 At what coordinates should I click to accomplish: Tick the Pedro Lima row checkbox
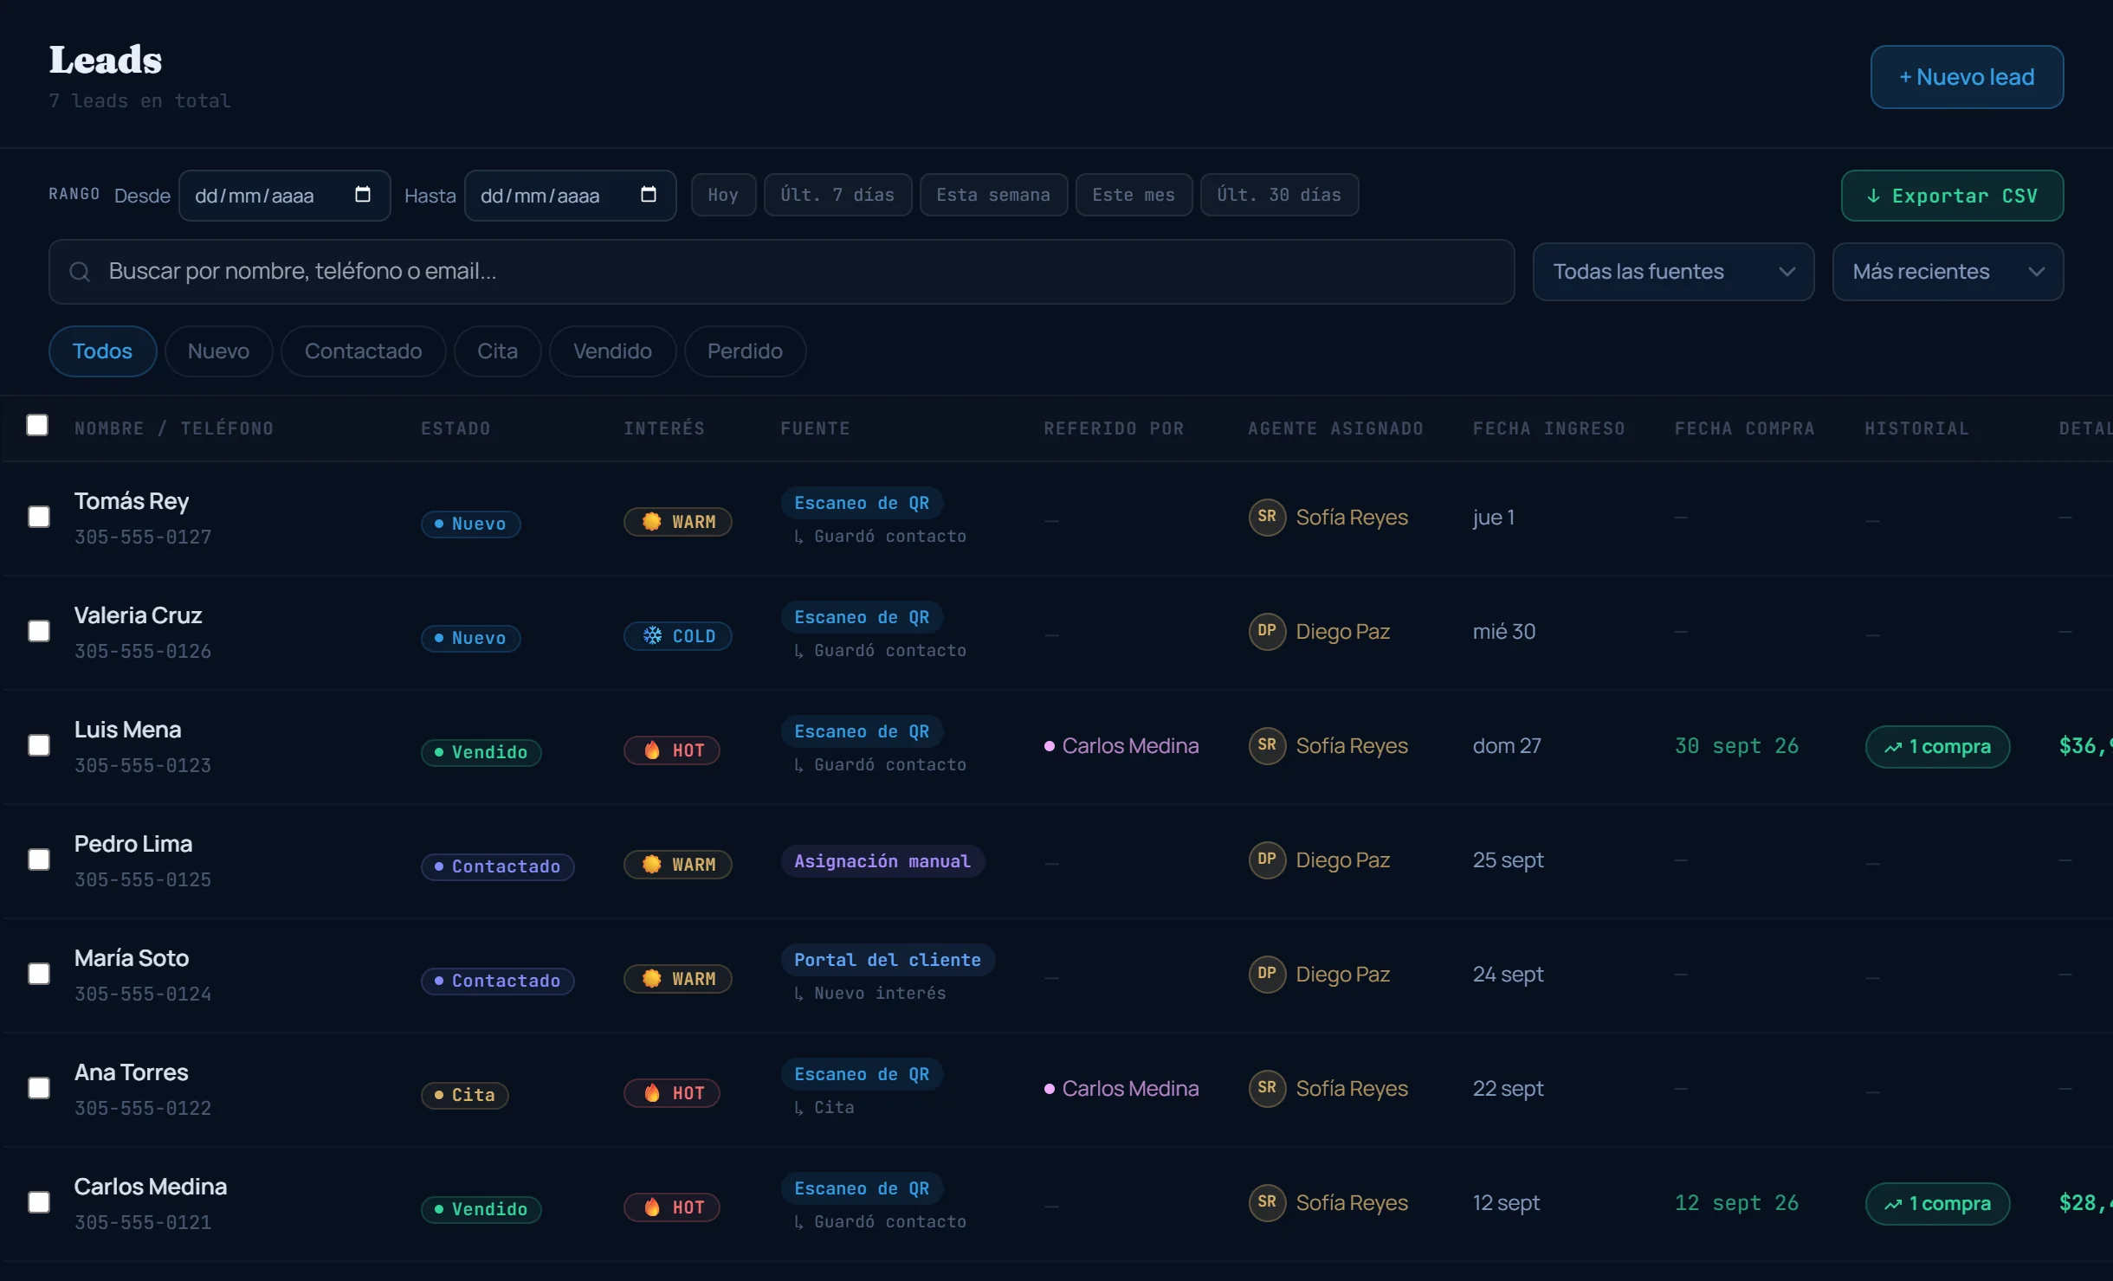click(39, 859)
